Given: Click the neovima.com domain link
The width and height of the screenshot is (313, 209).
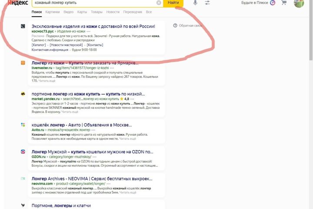Looking at the screenshot, I should point(42,184).
